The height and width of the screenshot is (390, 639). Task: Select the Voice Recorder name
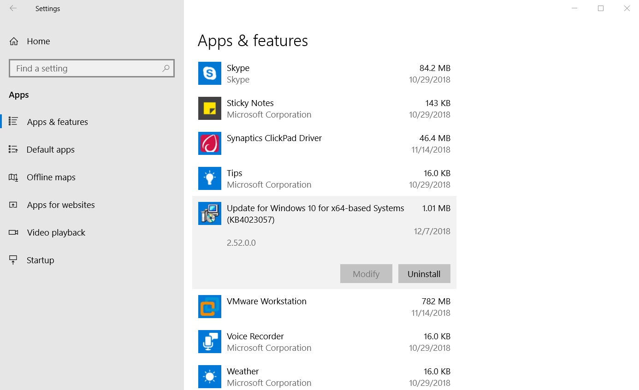click(255, 337)
